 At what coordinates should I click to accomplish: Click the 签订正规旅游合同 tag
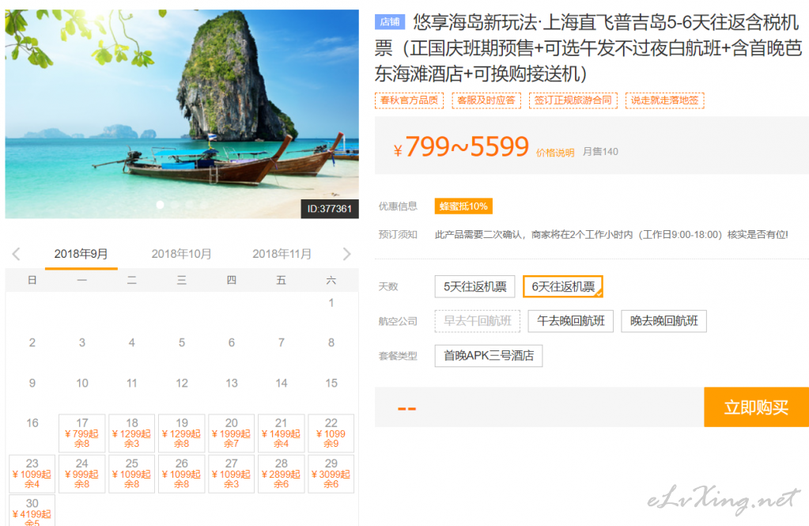coord(573,100)
